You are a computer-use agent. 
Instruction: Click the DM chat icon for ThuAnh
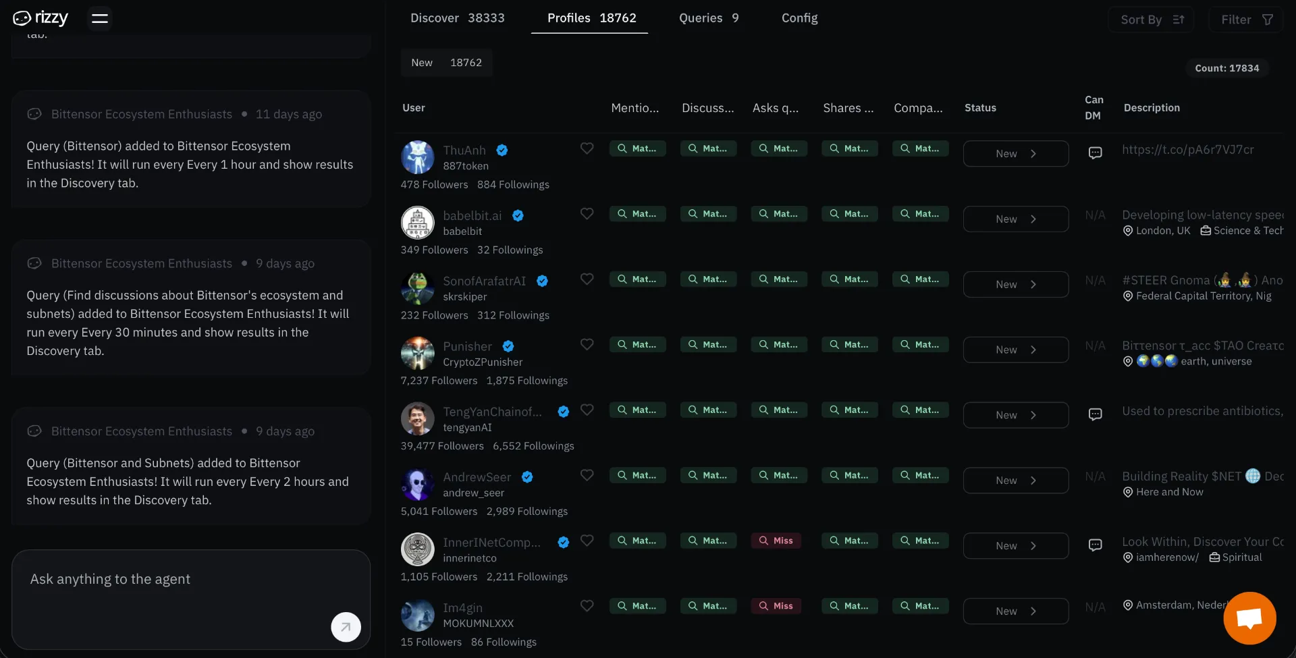pyautogui.click(x=1095, y=153)
